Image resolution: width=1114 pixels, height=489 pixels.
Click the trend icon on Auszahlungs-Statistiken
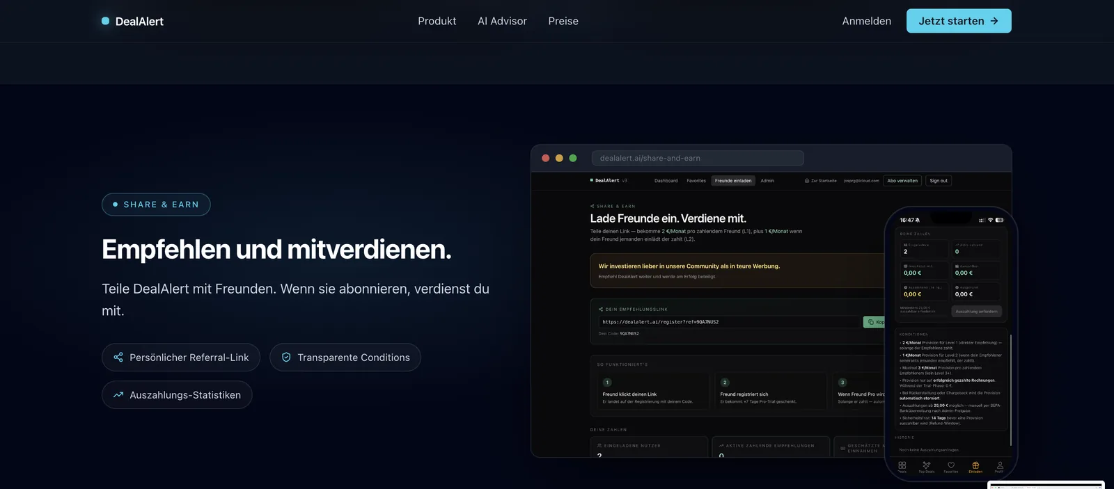click(118, 395)
